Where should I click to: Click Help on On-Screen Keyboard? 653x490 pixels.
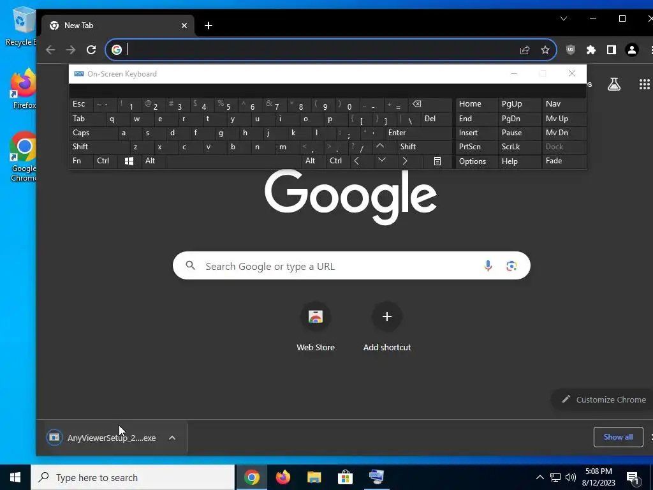[520, 161]
